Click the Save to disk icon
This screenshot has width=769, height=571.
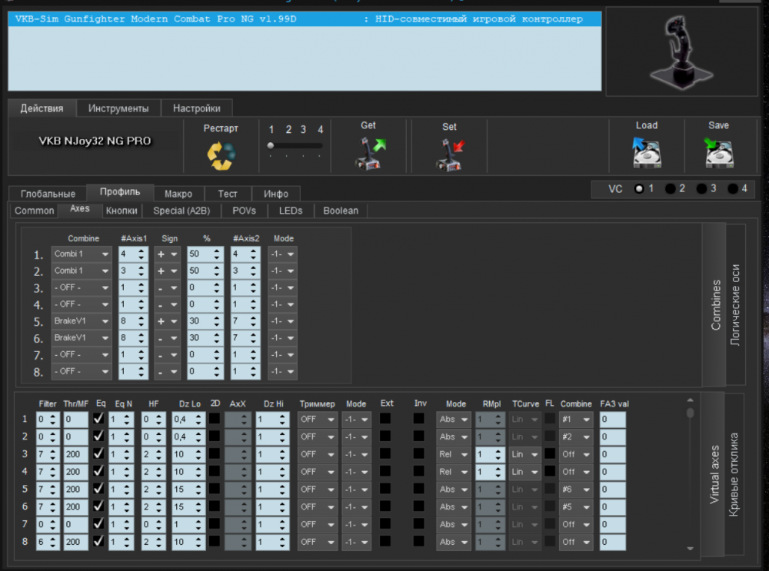[718, 152]
